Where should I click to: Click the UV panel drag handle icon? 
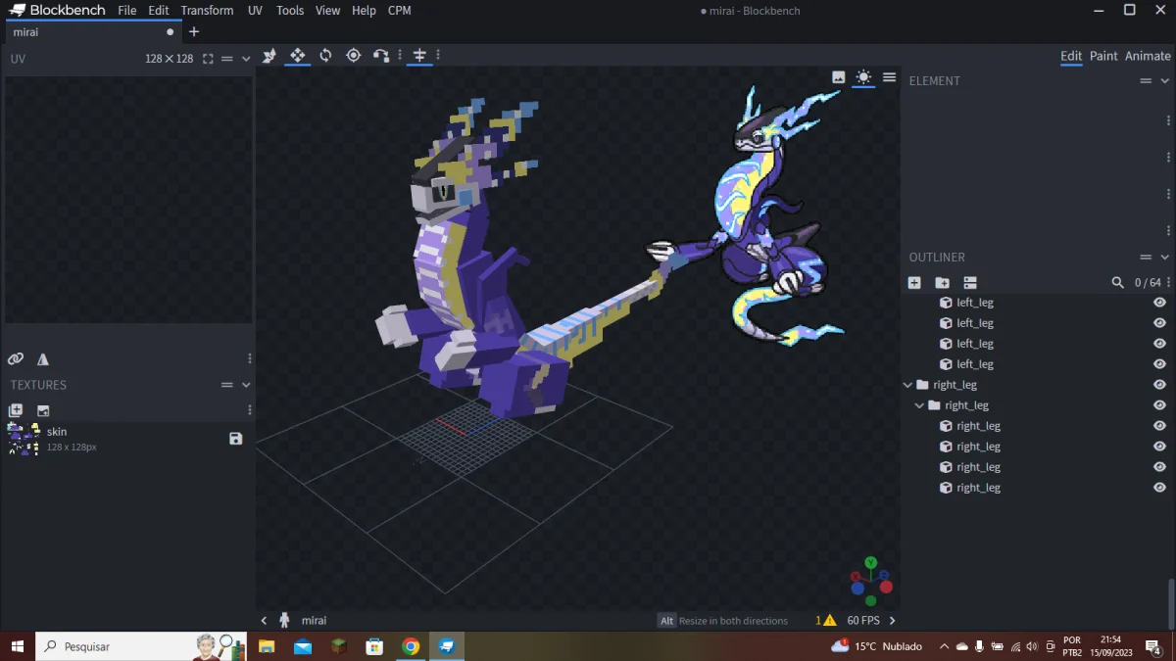click(x=227, y=59)
